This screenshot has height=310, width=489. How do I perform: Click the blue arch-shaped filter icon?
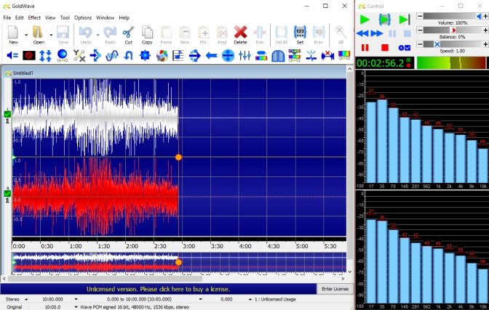click(x=278, y=56)
